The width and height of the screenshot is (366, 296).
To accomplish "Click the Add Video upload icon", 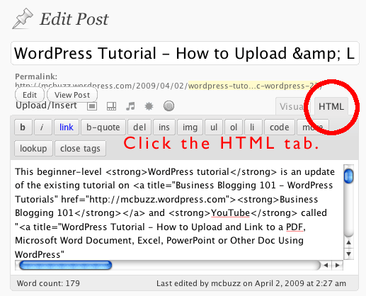I will [x=111, y=106].
